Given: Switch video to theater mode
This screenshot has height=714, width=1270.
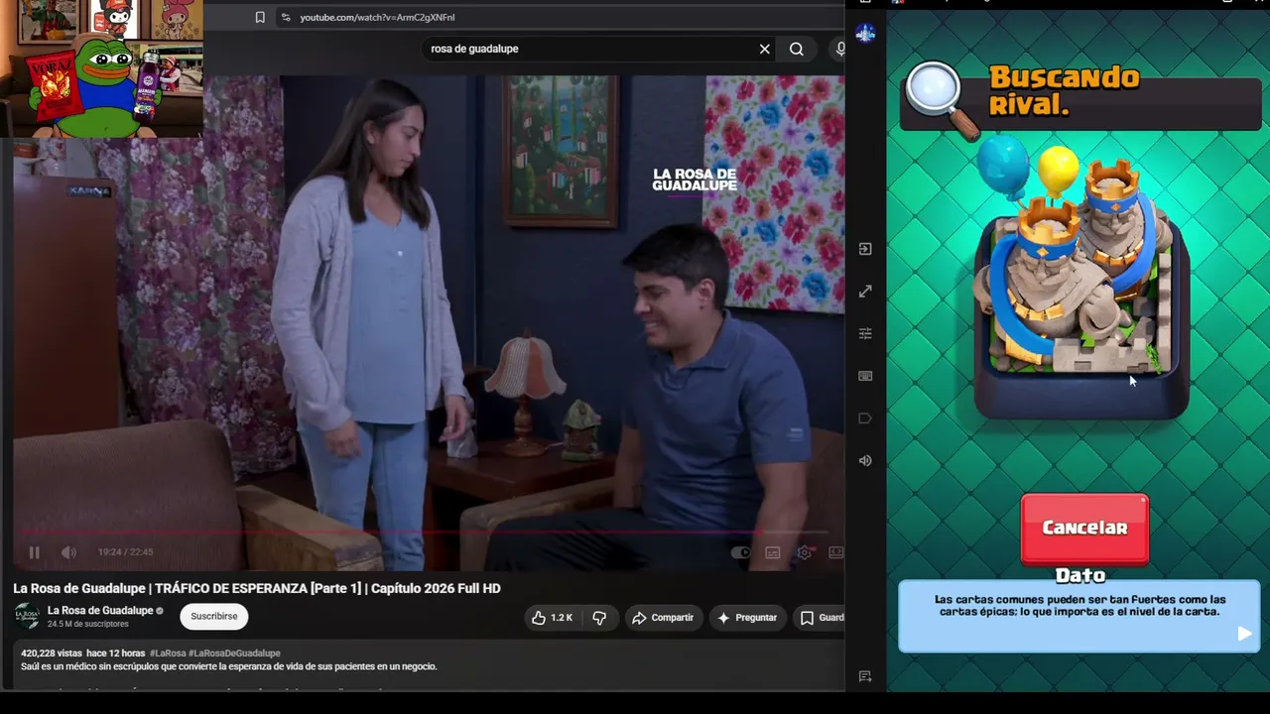Looking at the screenshot, I should pos(836,552).
